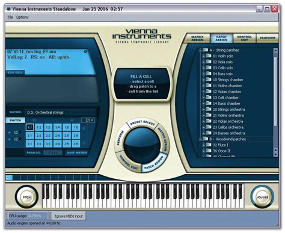285x233 pixels.
Task: Select matrix cell 3:5
Action: [x=67, y=144]
